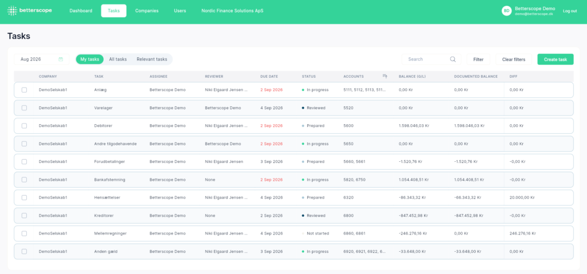
Task: Switch to Relevant tasks tab
Action: pos(151,59)
